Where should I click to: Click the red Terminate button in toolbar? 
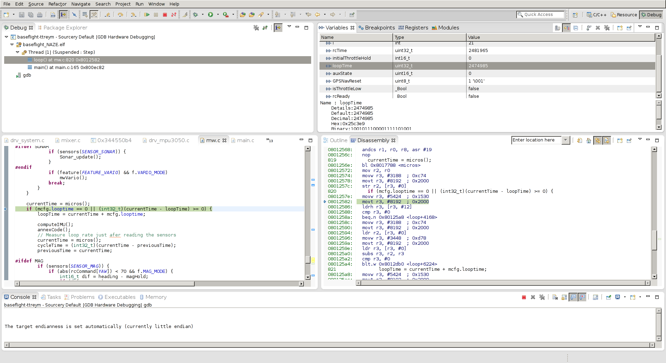coord(165,15)
